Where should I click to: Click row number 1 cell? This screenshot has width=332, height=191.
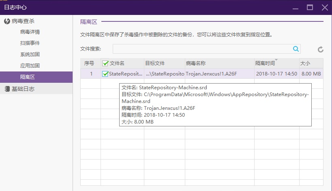tap(91, 74)
